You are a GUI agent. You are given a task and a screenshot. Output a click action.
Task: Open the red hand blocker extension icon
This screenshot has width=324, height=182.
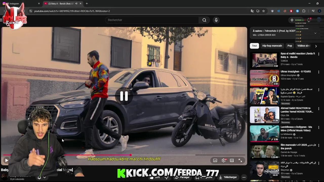coord(291,11)
